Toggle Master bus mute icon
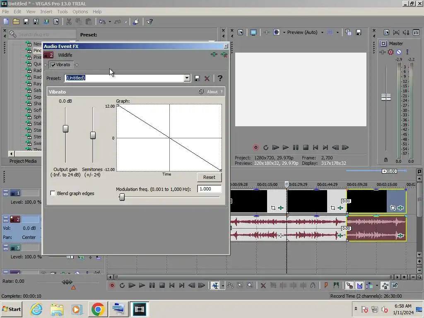The image size is (424, 318). 399,52
